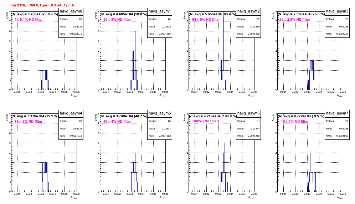Click the magenta 79± 5% ND filter text

tap(29, 122)
